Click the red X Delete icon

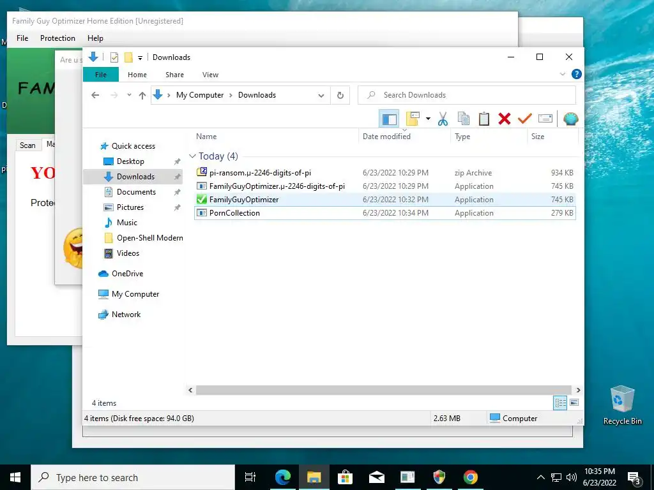point(505,119)
